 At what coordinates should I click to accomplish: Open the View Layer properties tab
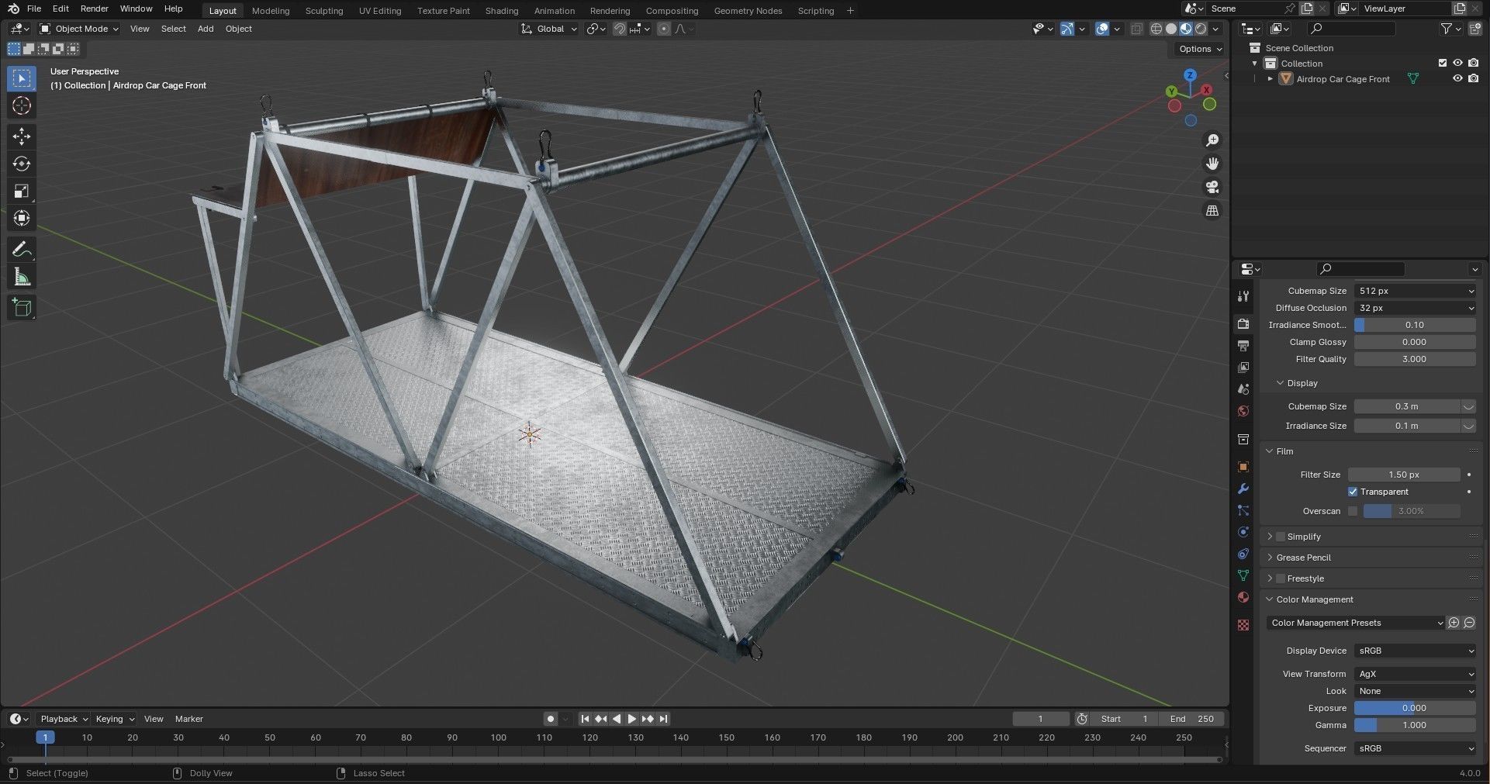(1243, 367)
